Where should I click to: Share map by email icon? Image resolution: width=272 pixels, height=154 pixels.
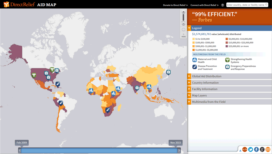coord(268,149)
